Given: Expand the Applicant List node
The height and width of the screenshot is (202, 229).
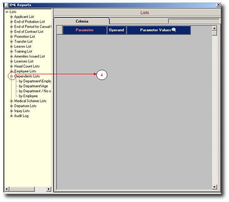Looking at the screenshot, I should point(12,17).
